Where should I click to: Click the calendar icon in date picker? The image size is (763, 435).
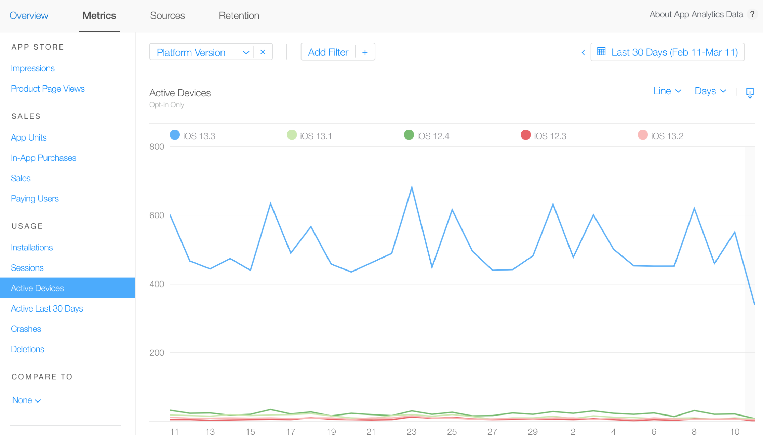point(601,52)
